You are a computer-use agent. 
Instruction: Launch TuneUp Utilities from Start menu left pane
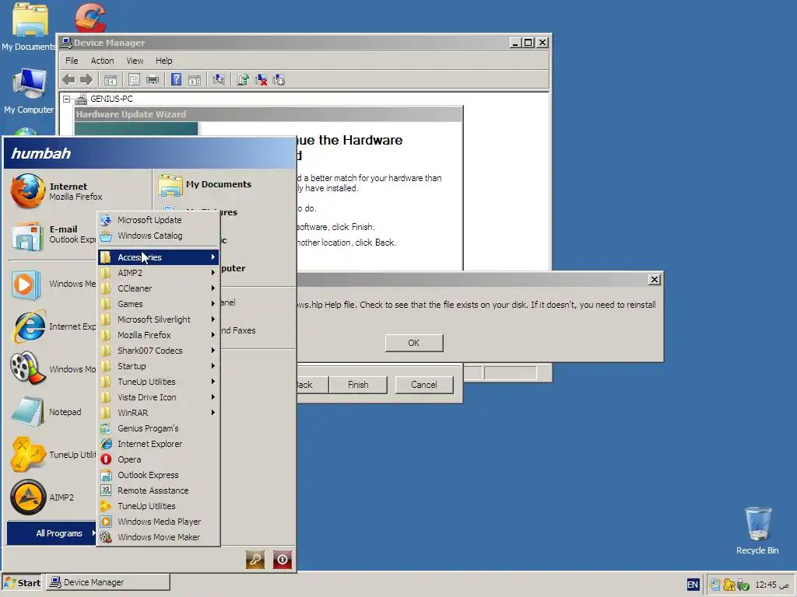(x=53, y=454)
